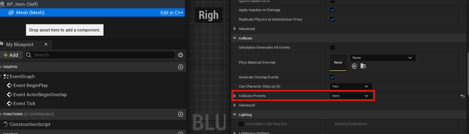Expand the Collision Presets row
Screen dimensions: 469x134
234,96
